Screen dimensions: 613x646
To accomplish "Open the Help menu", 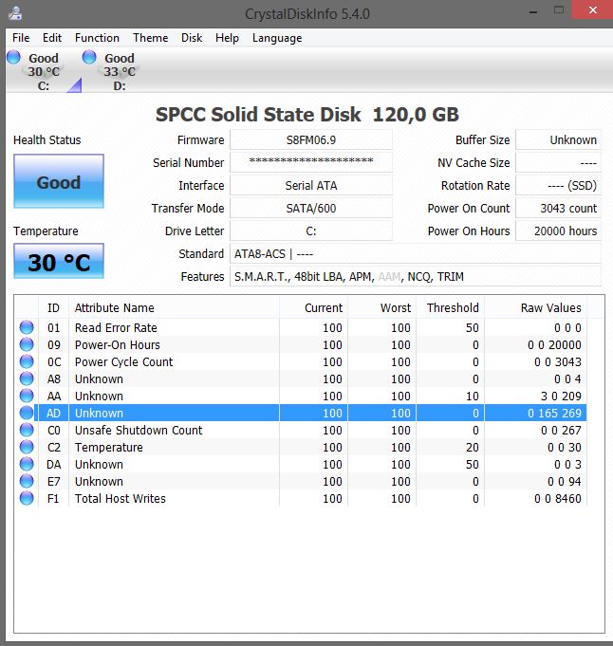I will 227,38.
